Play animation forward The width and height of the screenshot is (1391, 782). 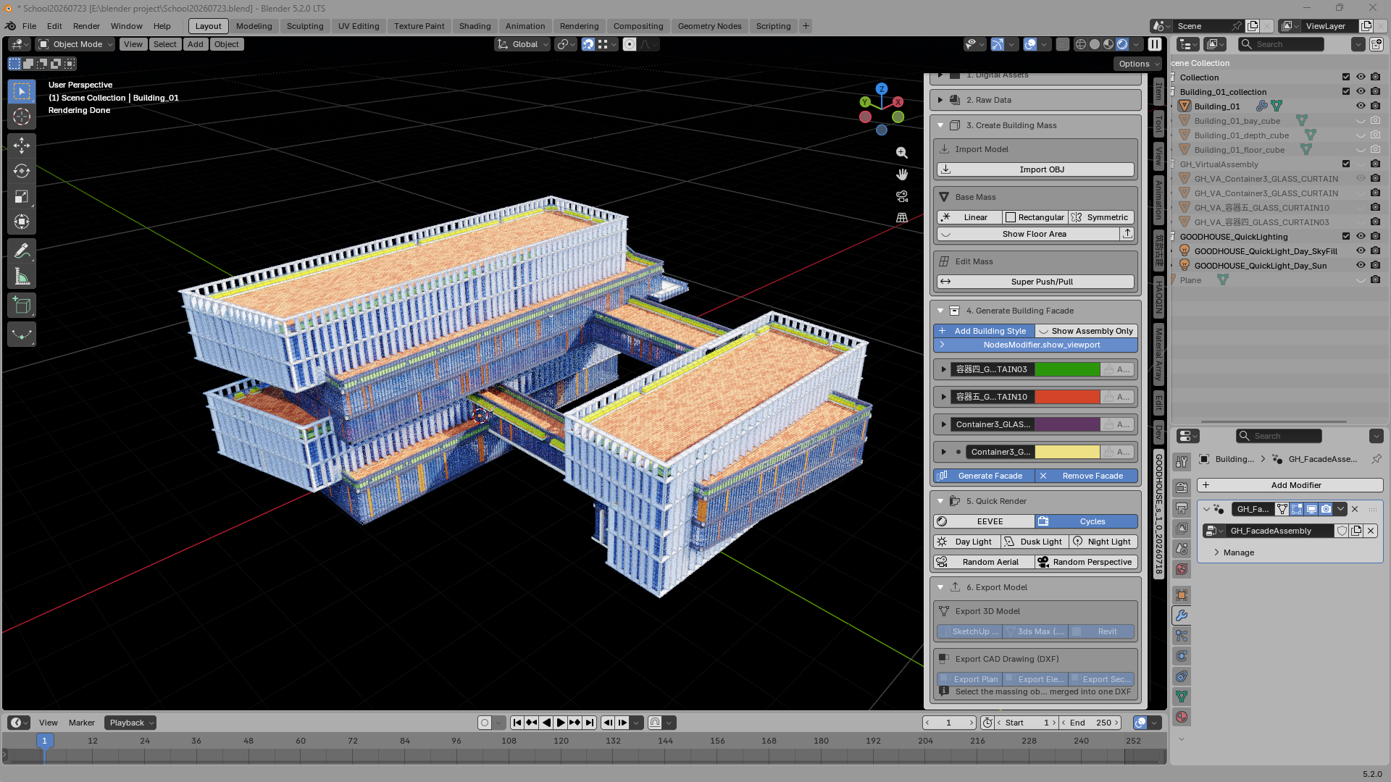(561, 723)
